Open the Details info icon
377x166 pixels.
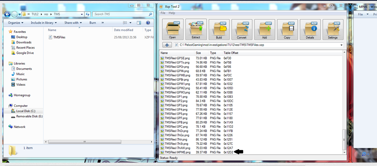click(310, 29)
